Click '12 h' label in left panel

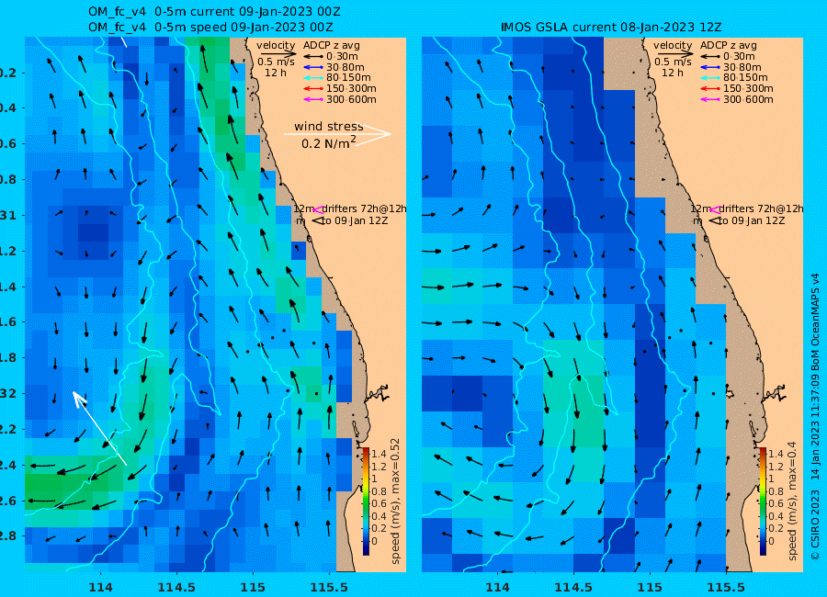(276, 73)
